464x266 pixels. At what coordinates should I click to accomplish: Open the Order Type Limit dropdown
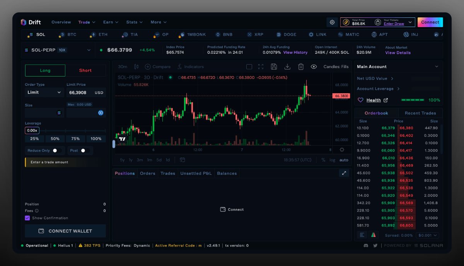click(44, 92)
